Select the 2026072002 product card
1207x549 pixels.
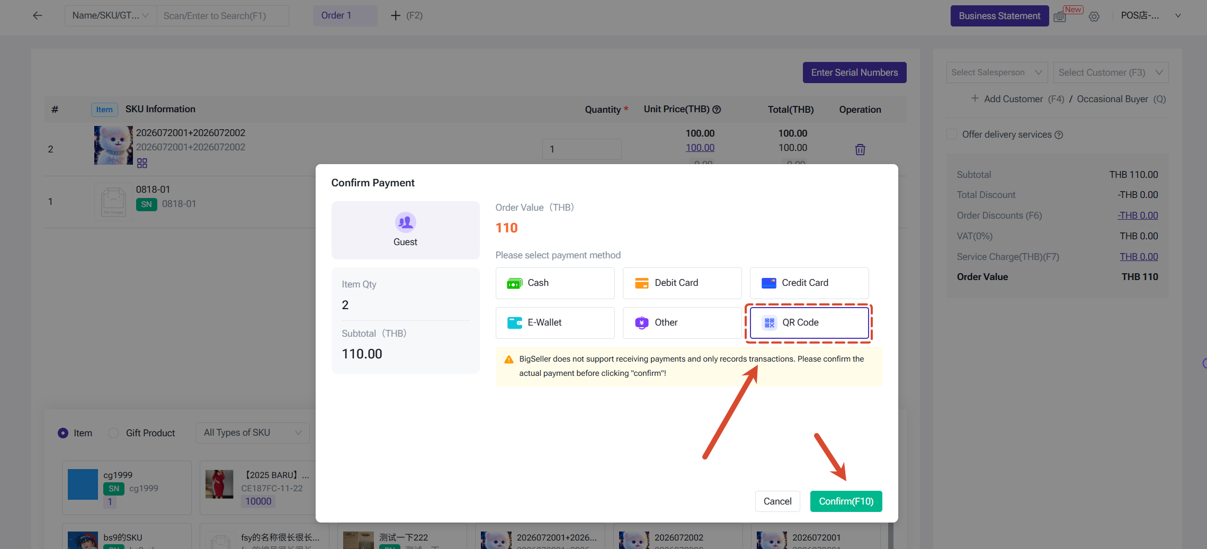coord(677,537)
